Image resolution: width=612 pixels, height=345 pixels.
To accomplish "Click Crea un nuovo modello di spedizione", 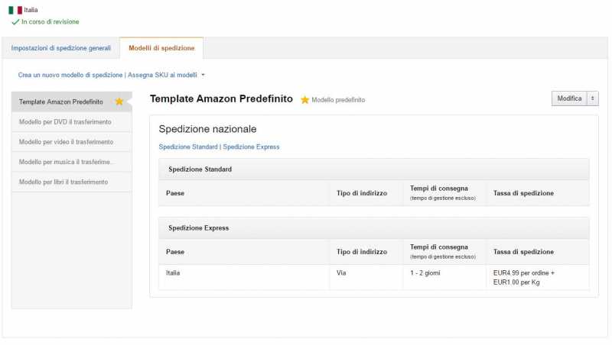I will point(70,75).
